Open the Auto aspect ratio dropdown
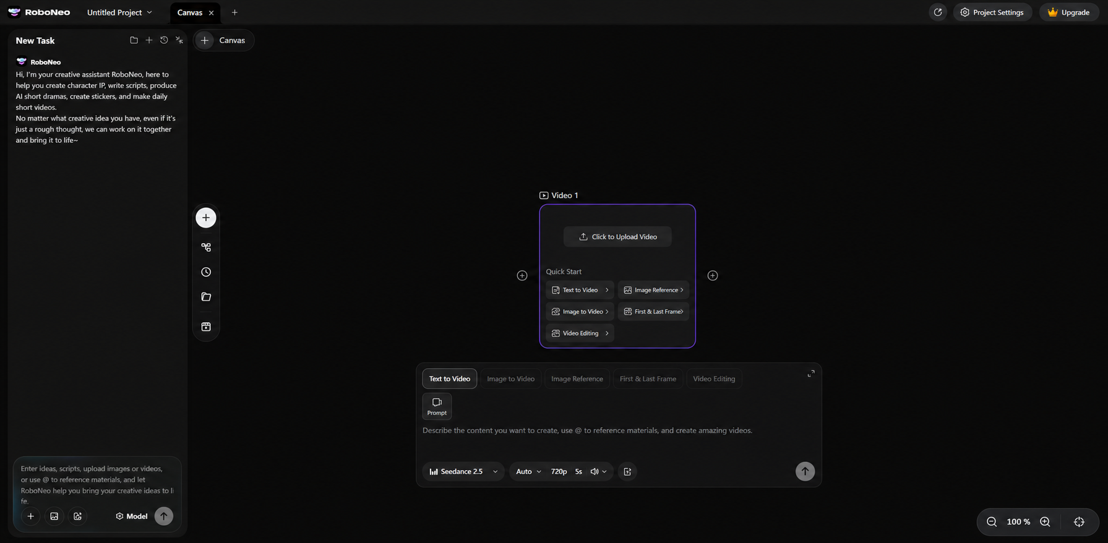 (528, 472)
